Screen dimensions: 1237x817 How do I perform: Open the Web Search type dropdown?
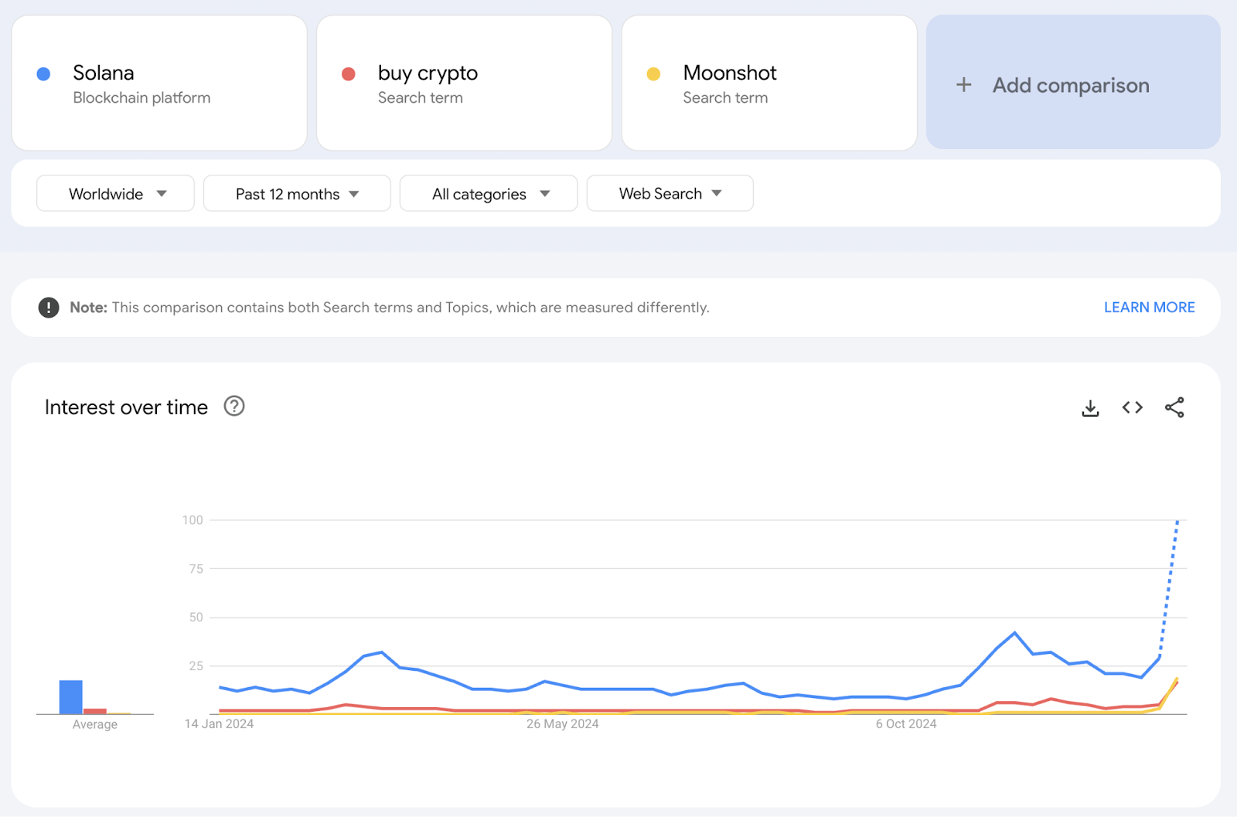670,193
